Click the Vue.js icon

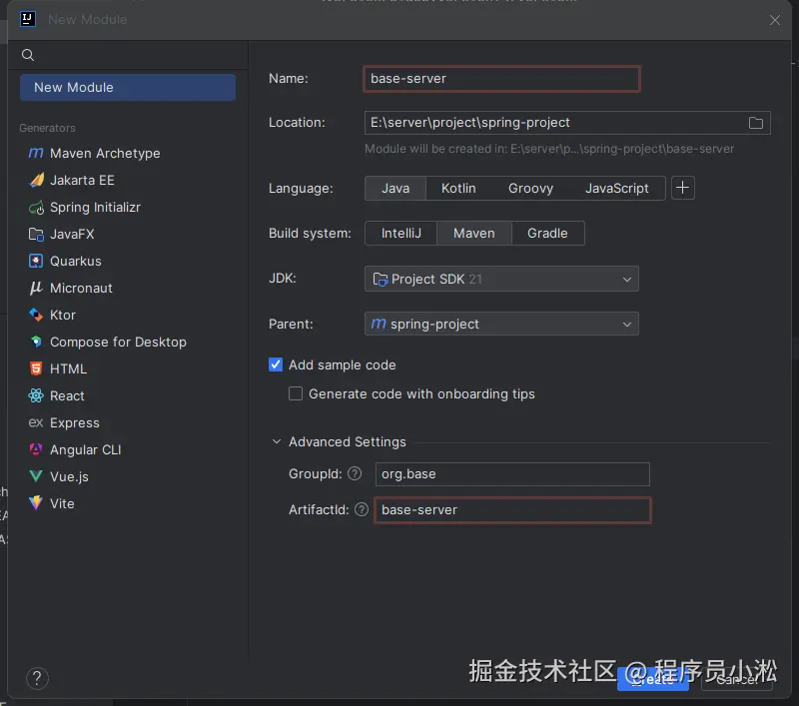[x=36, y=476]
